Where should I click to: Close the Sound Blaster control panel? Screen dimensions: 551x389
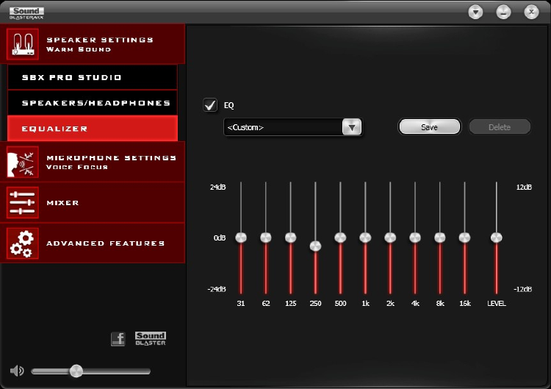click(531, 13)
